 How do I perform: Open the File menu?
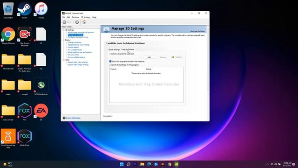63,17
